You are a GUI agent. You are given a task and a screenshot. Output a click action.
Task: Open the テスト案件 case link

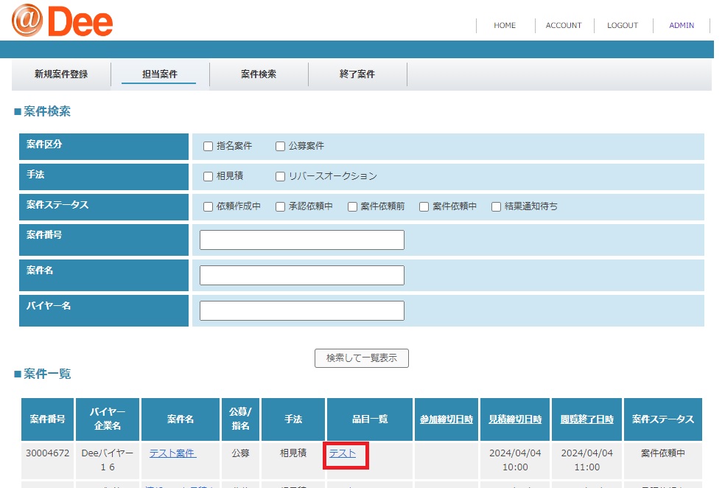(173, 453)
